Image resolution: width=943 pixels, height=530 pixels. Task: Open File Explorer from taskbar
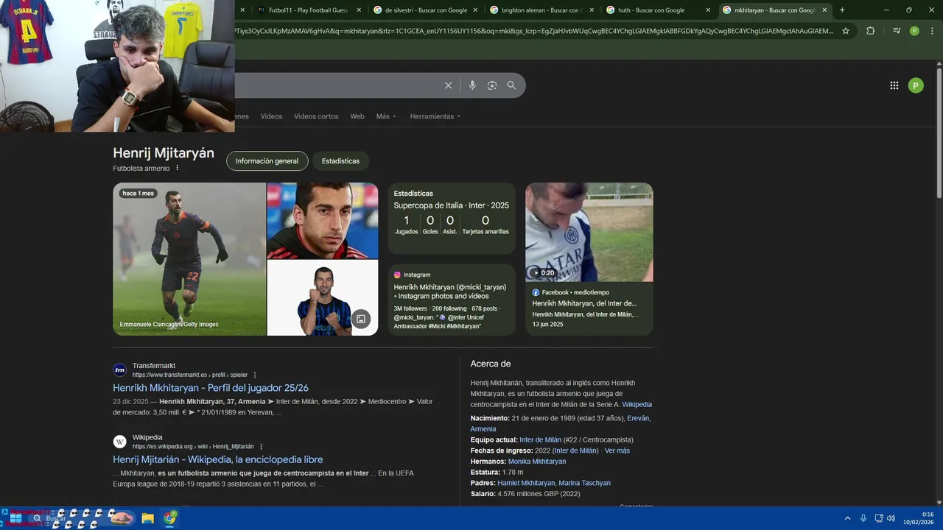point(147,518)
